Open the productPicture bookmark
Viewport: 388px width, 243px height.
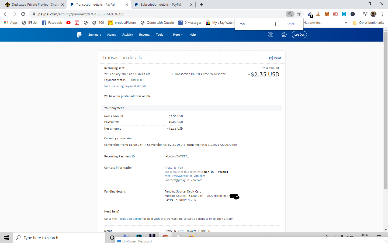tap(122, 23)
